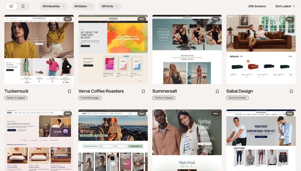Open the Pela phone case thumbnail
The height and width of the screenshot is (171, 301).
click(x=113, y=140)
